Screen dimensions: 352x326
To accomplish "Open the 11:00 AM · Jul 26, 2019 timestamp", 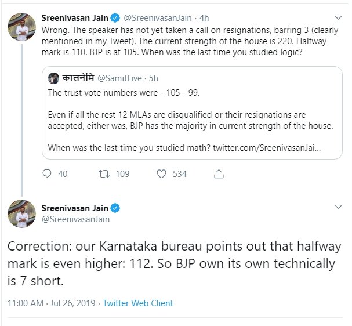I will tap(50, 303).
